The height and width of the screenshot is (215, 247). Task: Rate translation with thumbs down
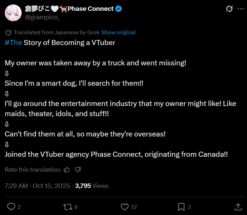[78, 169]
